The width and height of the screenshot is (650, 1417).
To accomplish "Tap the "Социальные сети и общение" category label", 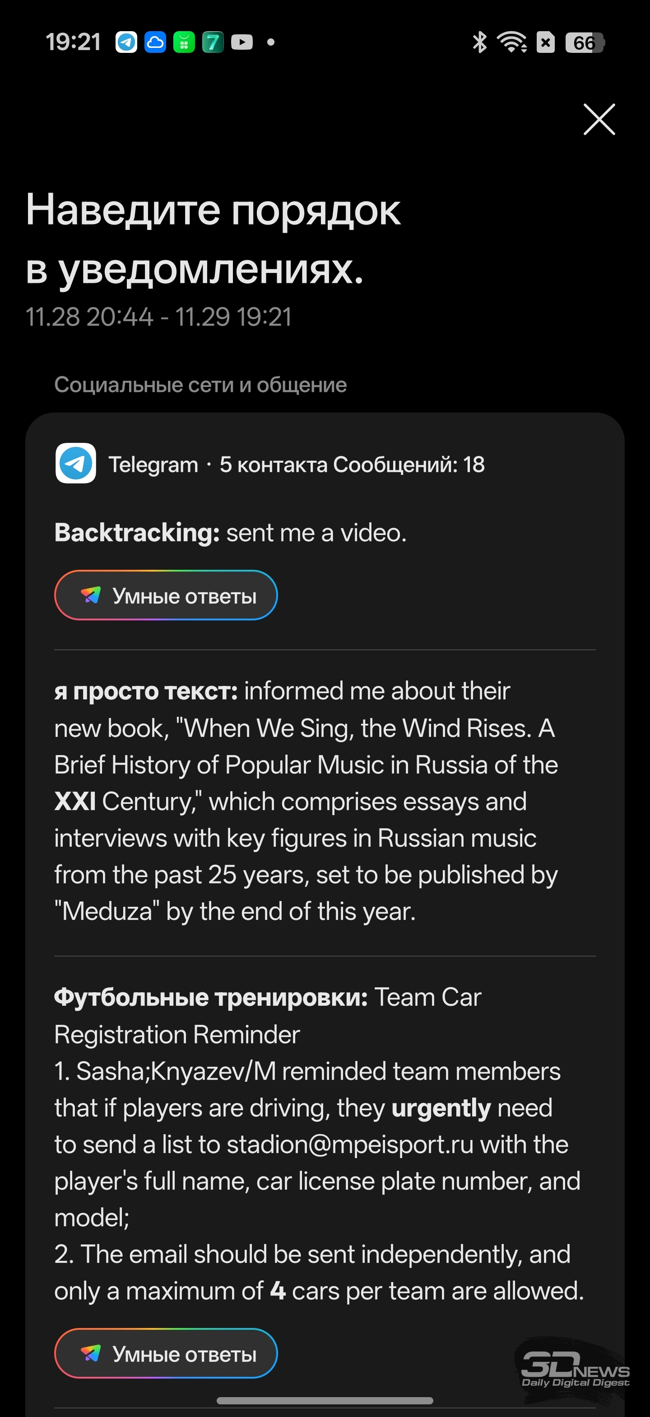I will (x=200, y=385).
